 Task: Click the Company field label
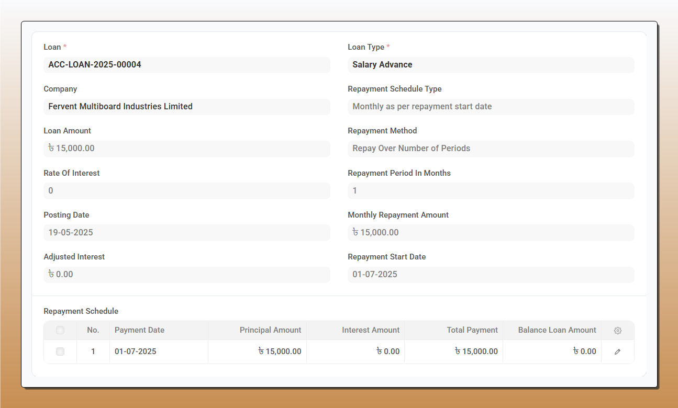point(60,89)
